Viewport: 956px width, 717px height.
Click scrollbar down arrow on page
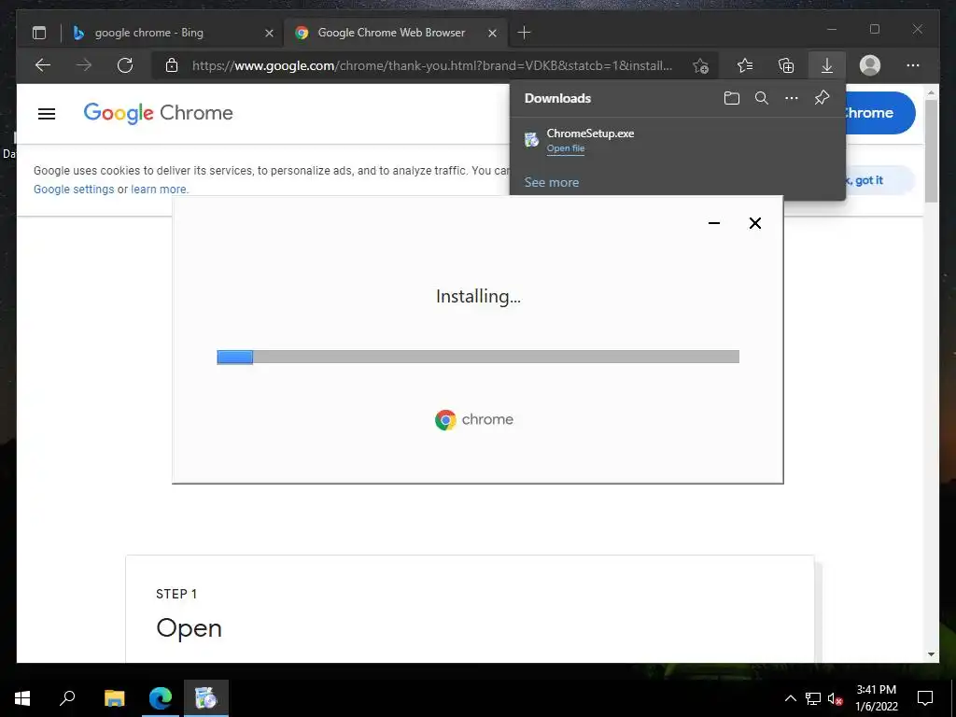[x=931, y=654]
